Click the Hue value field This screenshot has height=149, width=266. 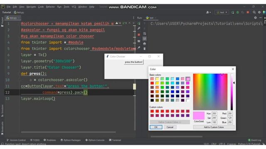tap(214, 113)
